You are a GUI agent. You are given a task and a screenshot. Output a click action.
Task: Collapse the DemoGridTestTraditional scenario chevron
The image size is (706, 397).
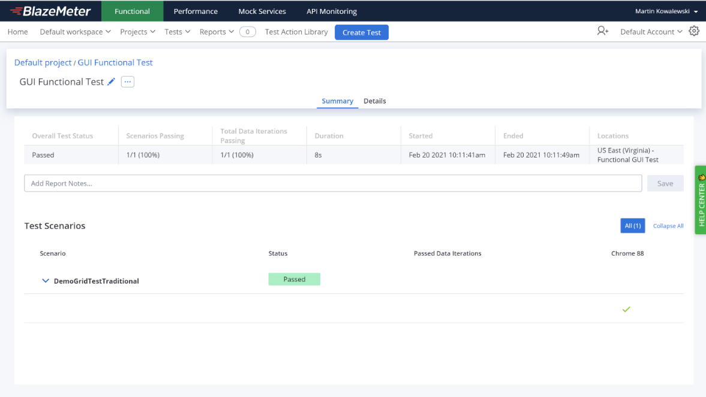46,281
